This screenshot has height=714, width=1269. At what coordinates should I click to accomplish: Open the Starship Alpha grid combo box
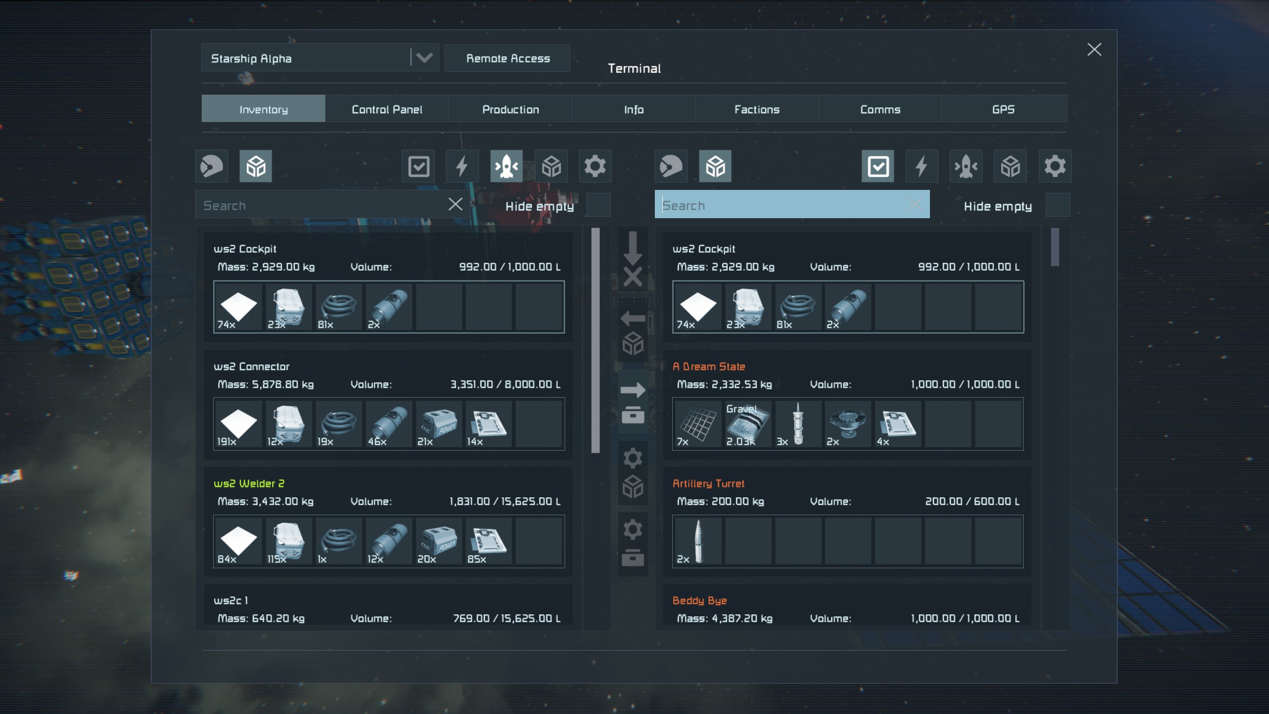307,58
